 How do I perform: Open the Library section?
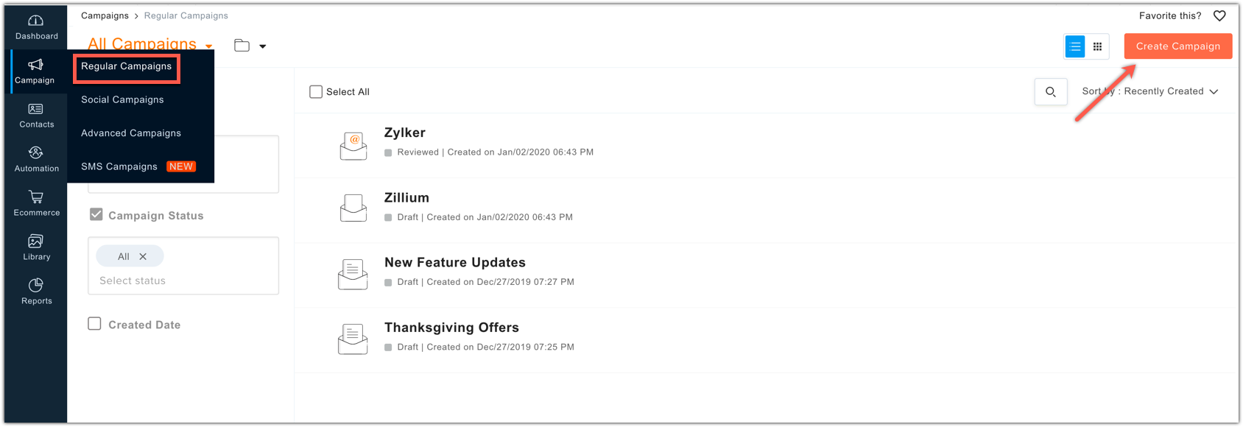pyautogui.click(x=36, y=248)
